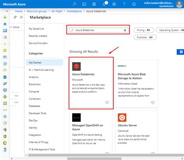Open the Publisher : All filter
Viewport: 184px width, 160px height.
[145, 37]
